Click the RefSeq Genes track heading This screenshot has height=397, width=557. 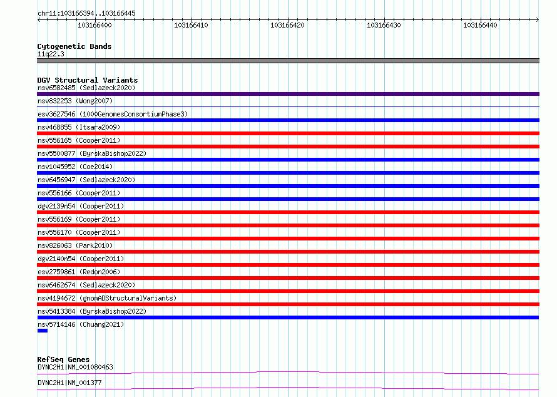point(63,359)
